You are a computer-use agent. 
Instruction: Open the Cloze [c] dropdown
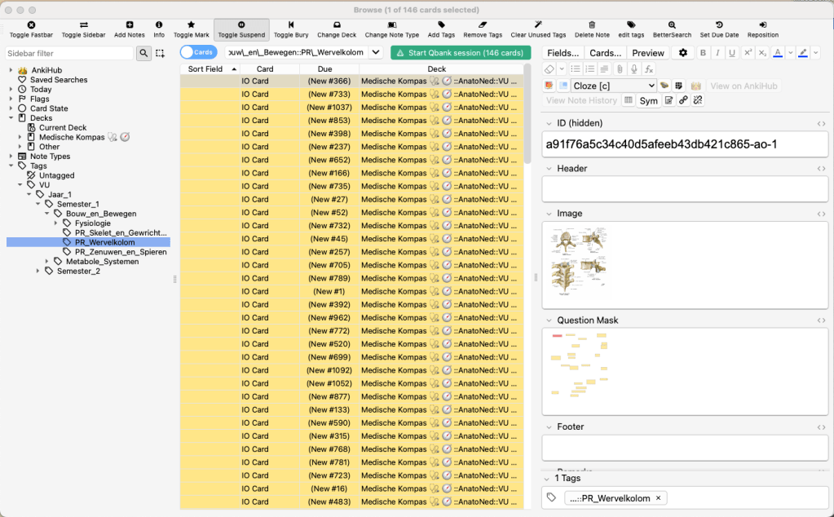click(x=615, y=86)
